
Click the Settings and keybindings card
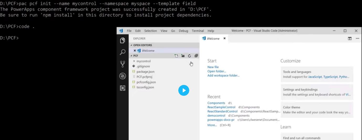[x=317, y=92]
